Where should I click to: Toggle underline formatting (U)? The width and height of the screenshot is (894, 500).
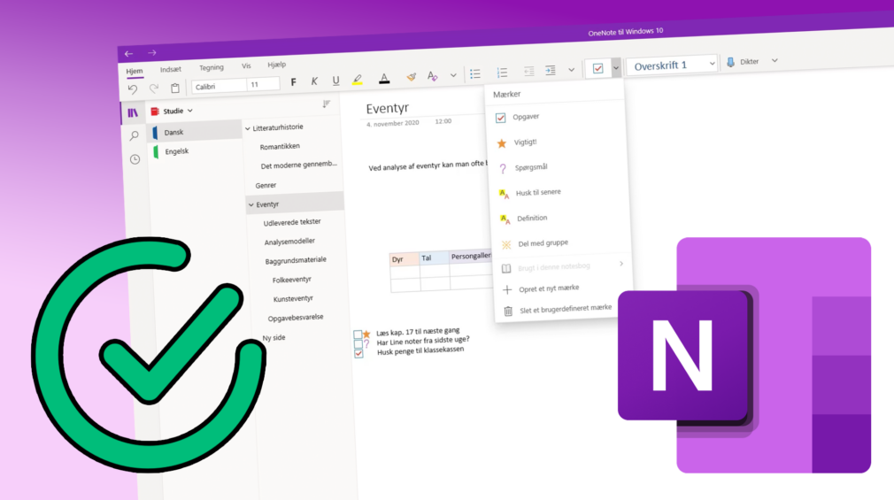tap(335, 81)
